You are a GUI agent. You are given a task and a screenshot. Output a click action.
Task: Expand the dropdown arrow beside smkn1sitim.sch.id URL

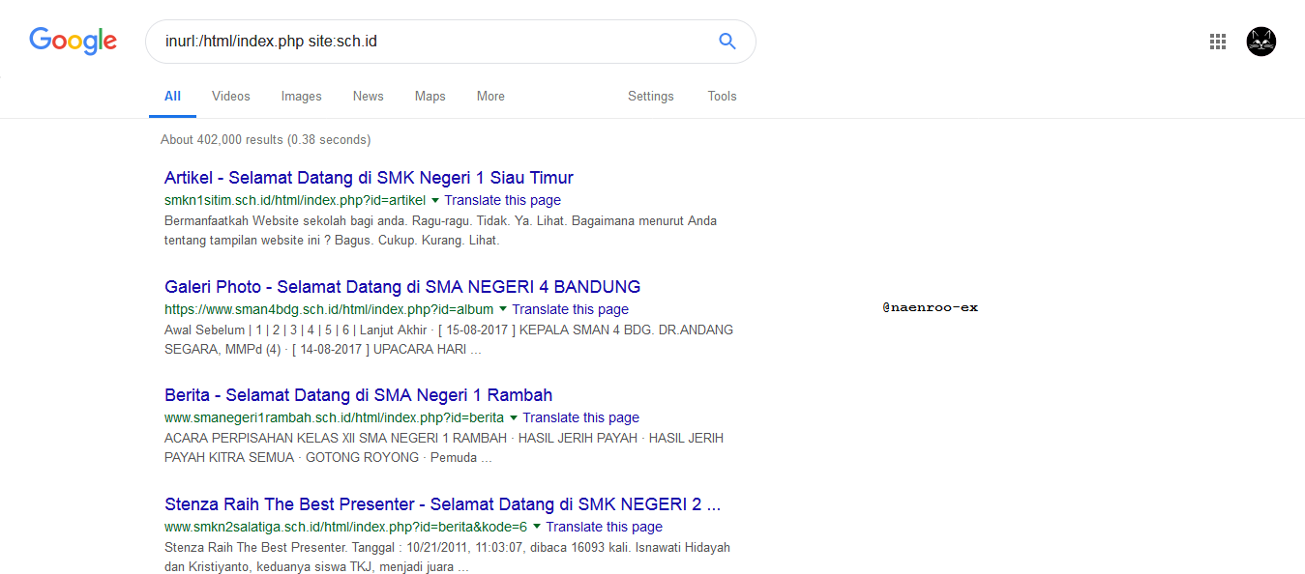tap(435, 201)
